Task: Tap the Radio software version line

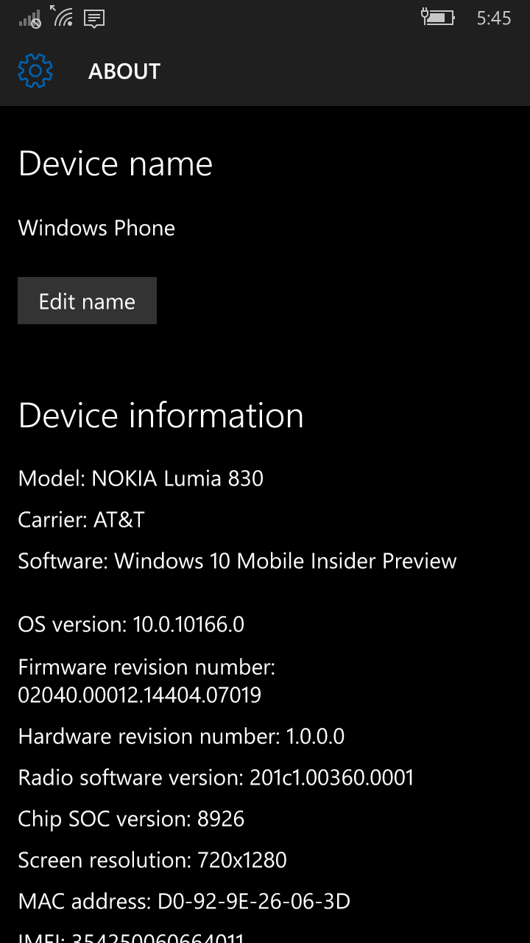Action: click(216, 777)
